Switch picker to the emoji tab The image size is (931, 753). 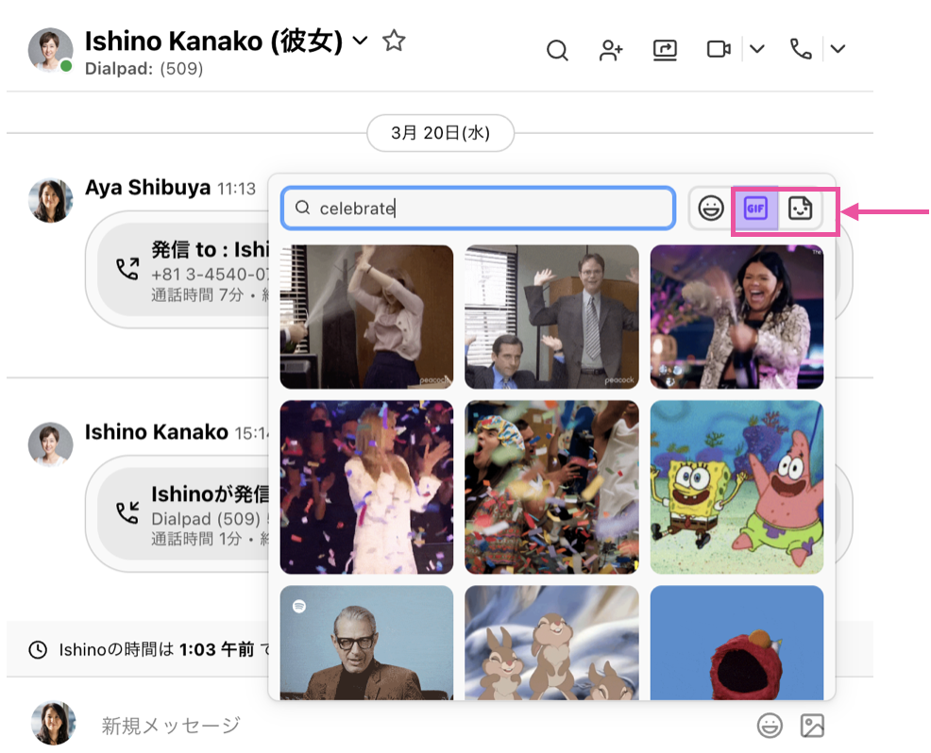[x=711, y=209]
